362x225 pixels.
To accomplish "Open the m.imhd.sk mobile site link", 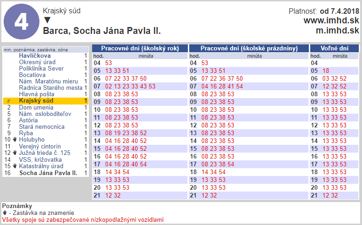I will (x=337, y=31).
